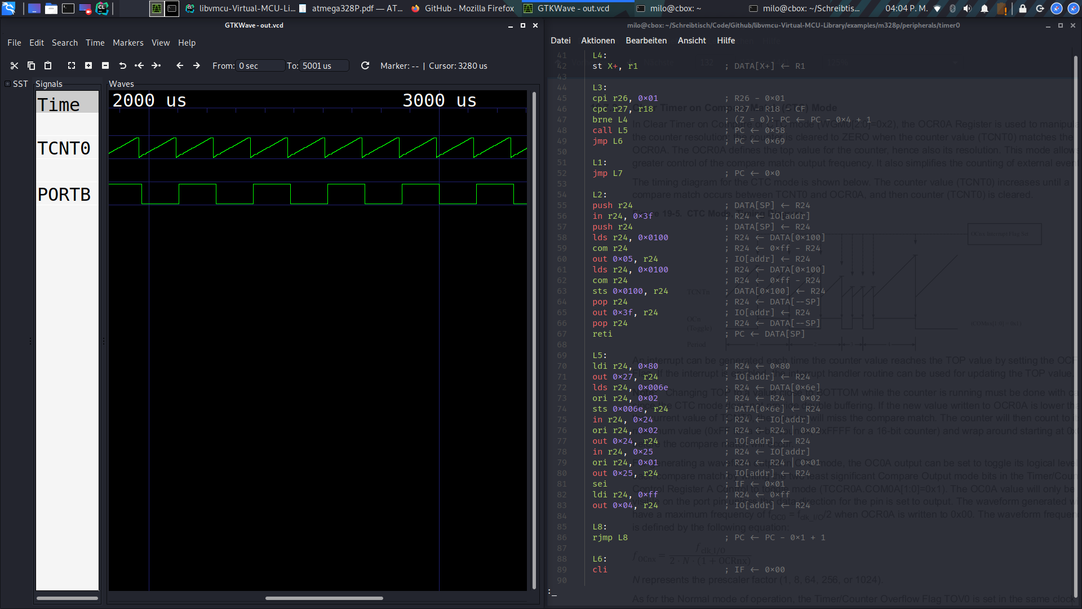Open the File menu in GTKWave
The height and width of the screenshot is (609, 1082).
tap(14, 43)
